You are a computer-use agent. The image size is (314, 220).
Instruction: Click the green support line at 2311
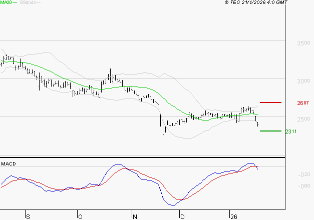[x=270, y=131]
